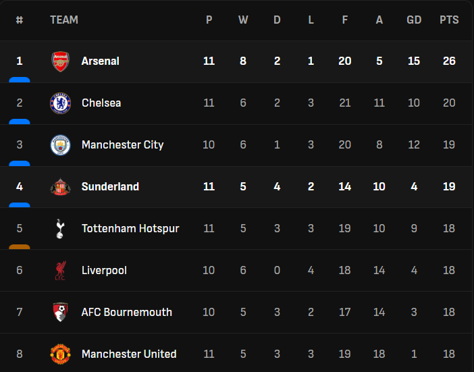Image resolution: width=474 pixels, height=372 pixels.
Task: Click the Liverpool LFC crest
Action: pos(60,271)
